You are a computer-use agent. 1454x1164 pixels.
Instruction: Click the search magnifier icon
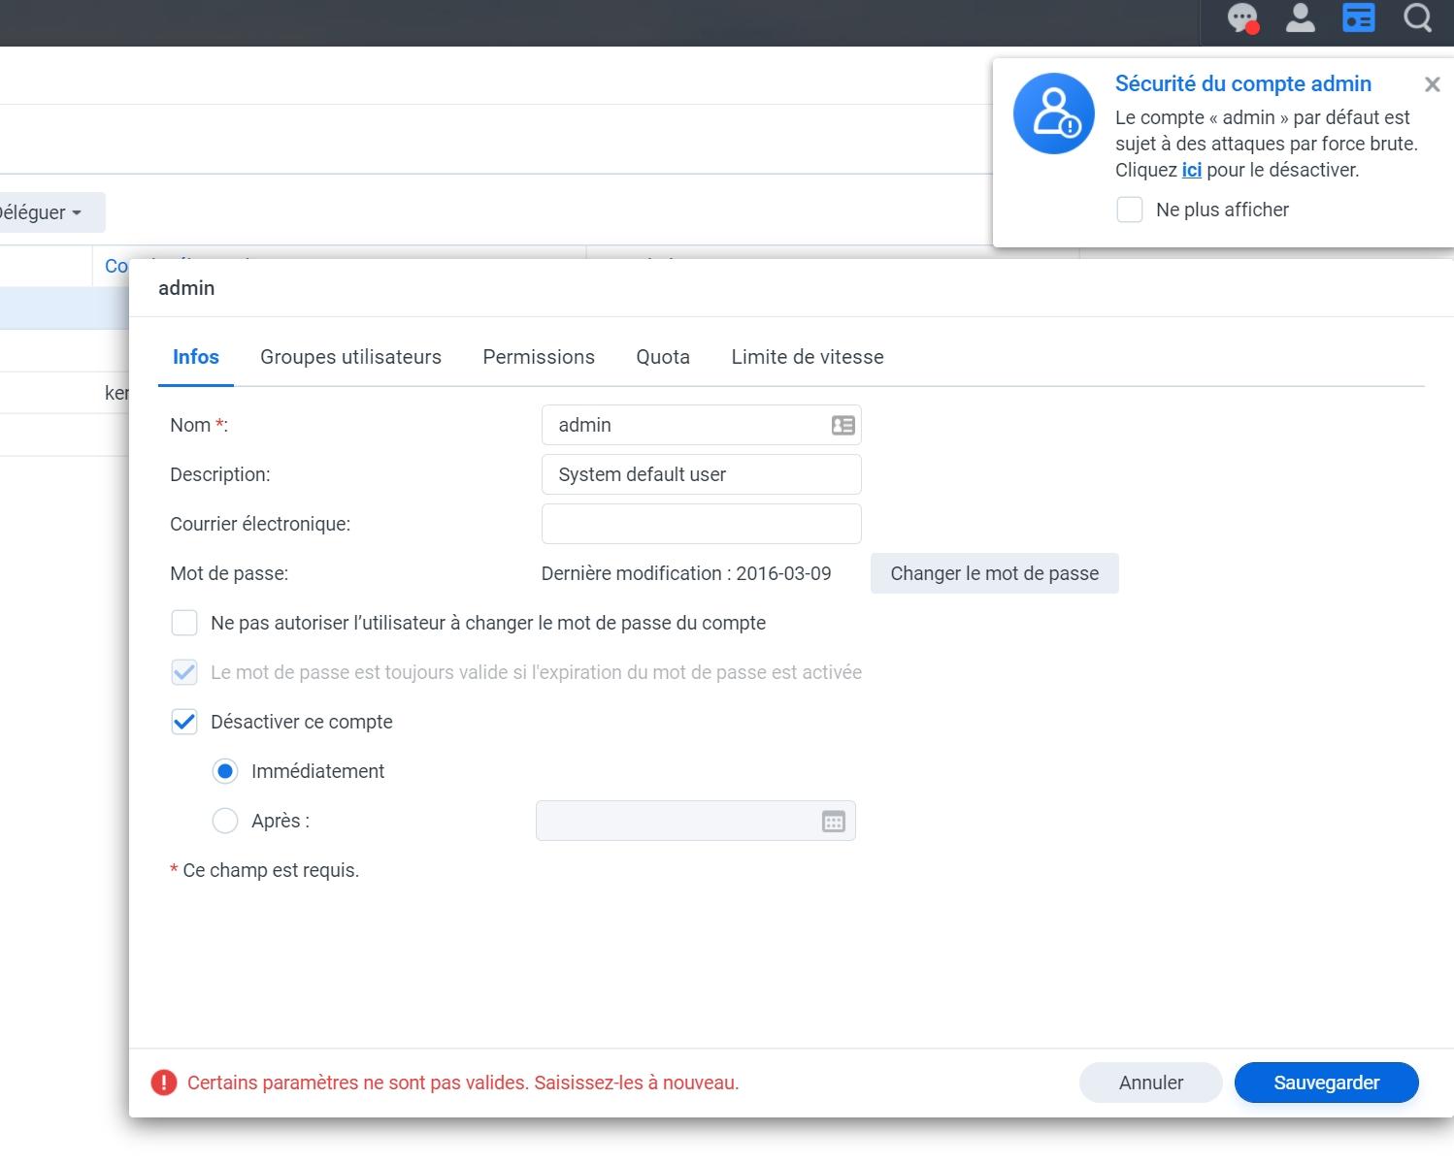1417,18
